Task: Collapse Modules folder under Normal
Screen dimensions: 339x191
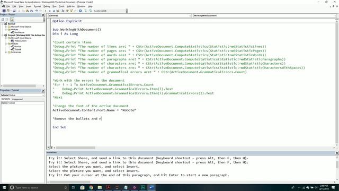Action: [x=6, y=30]
